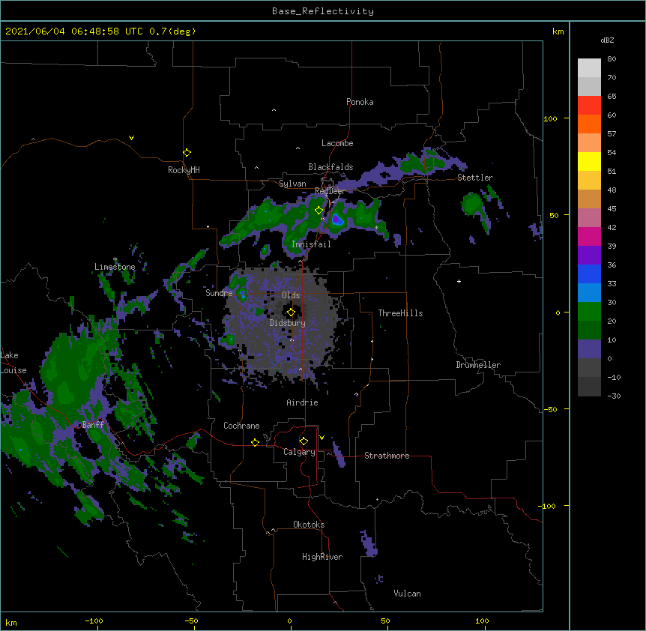Pick the purple 39-36 dBZ legend swatch

pyautogui.click(x=589, y=256)
